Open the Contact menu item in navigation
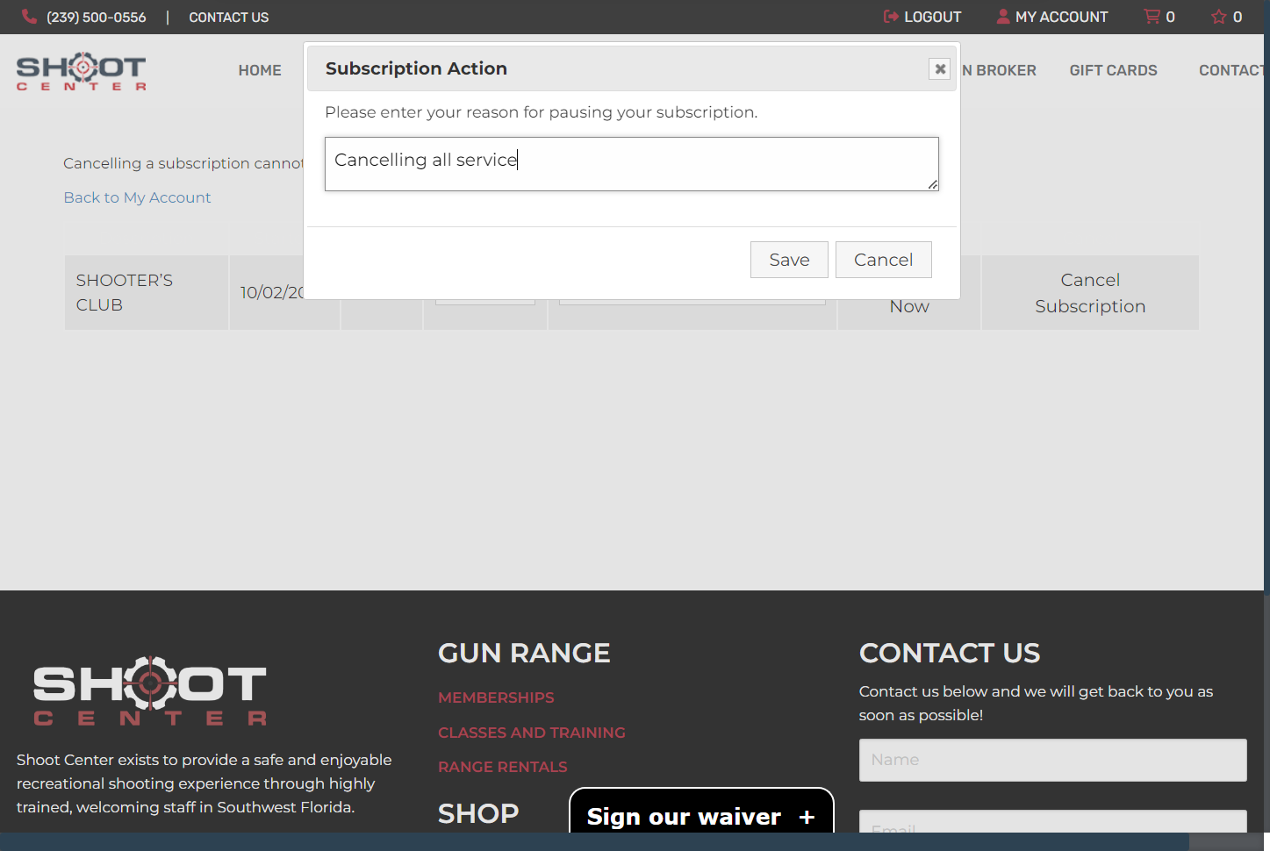This screenshot has width=1270, height=851. [x=1231, y=70]
